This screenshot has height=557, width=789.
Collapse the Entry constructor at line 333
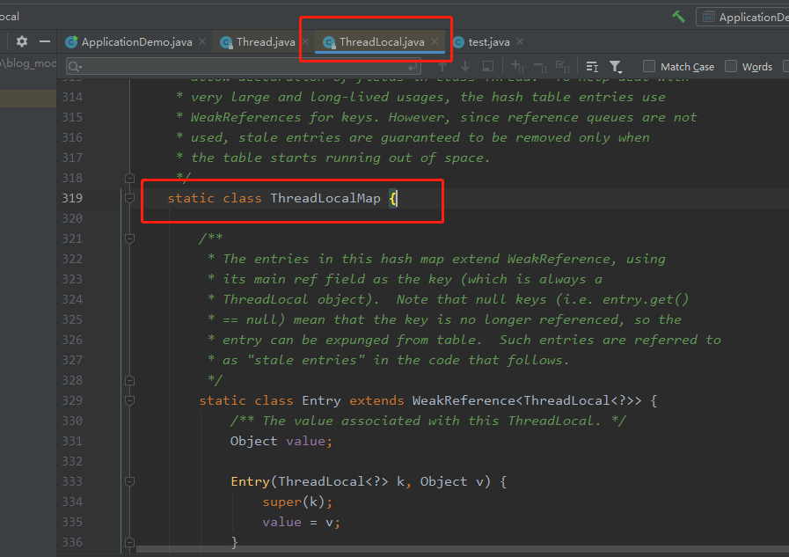point(129,481)
